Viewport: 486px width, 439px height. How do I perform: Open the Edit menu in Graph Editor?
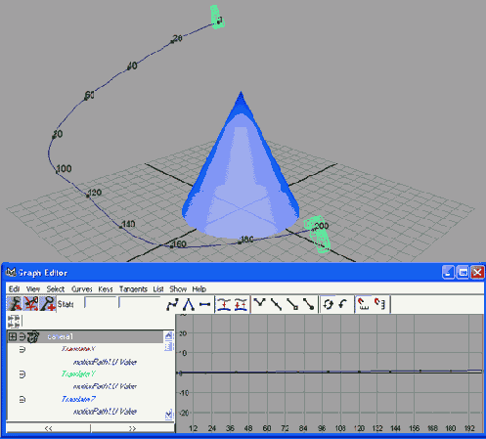[14, 289]
